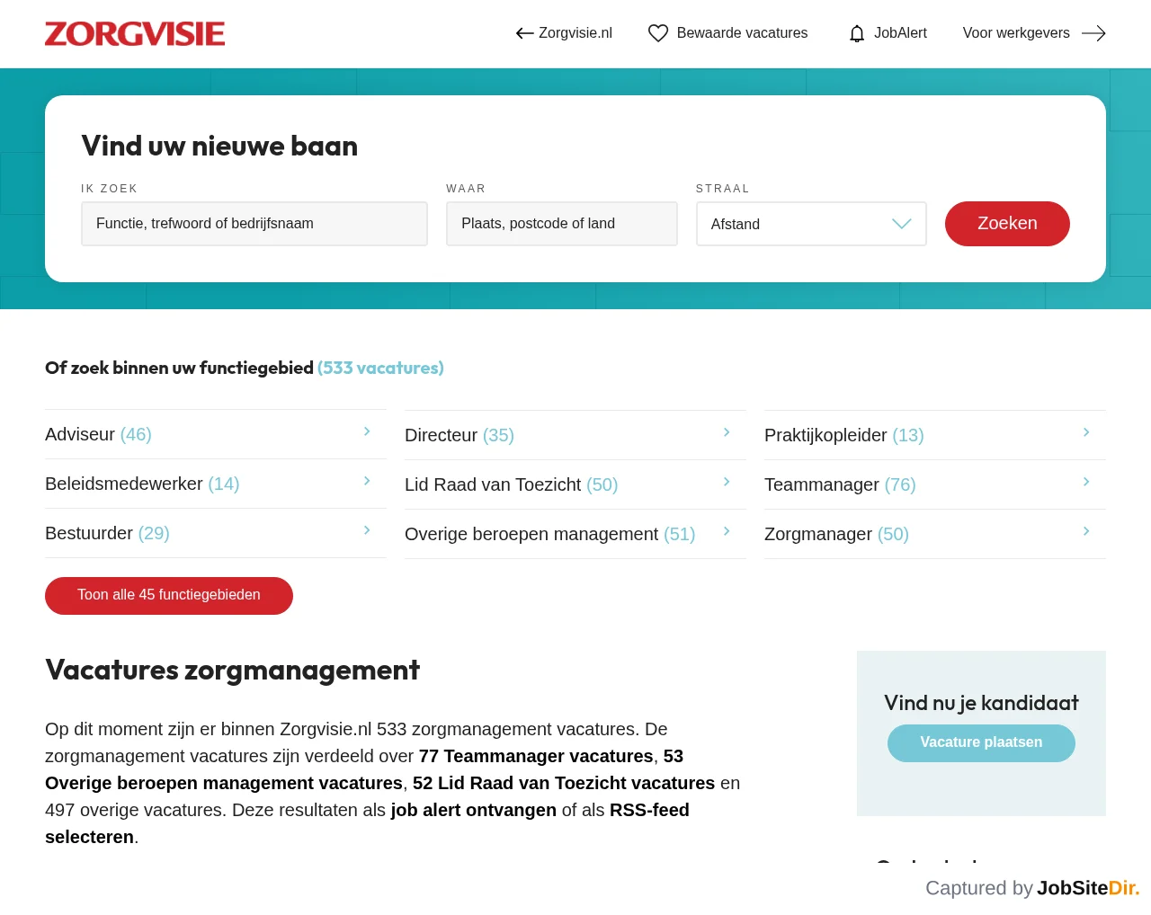Click the red Zoeken button
Image resolution: width=1151 pixels, height=915 pixels.
pyautogui.click(x=1007, y=224)
